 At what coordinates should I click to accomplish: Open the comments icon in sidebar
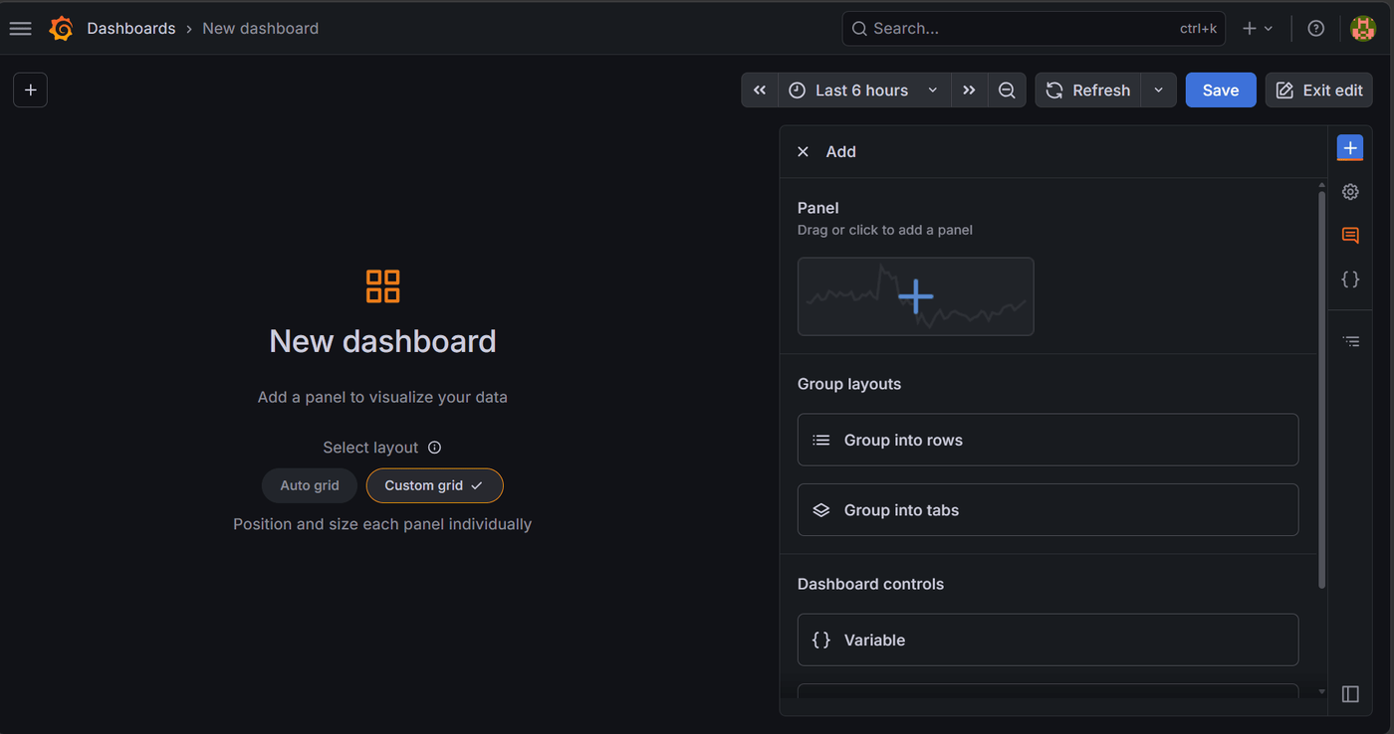click(1350, 236)
